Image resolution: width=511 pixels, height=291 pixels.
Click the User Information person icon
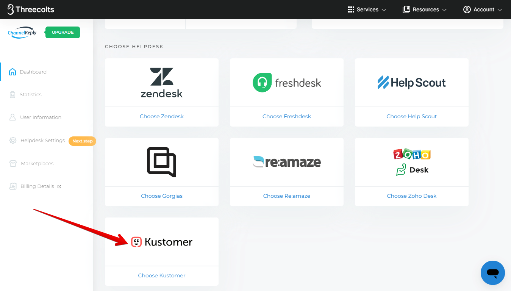coord(13,117)
